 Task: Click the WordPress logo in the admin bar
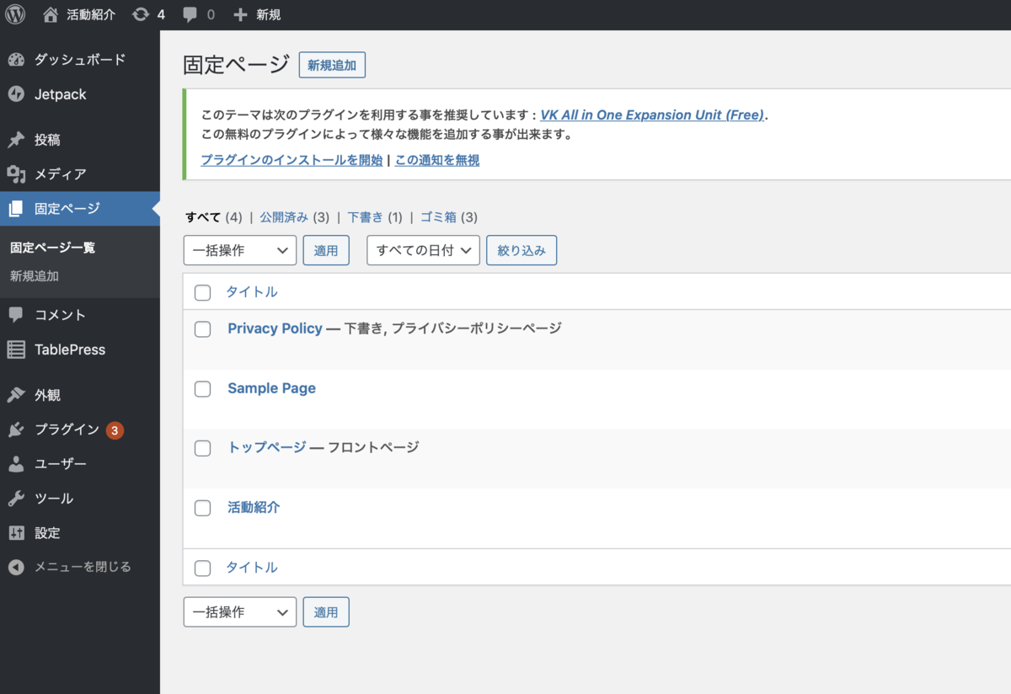pos(15,13)
